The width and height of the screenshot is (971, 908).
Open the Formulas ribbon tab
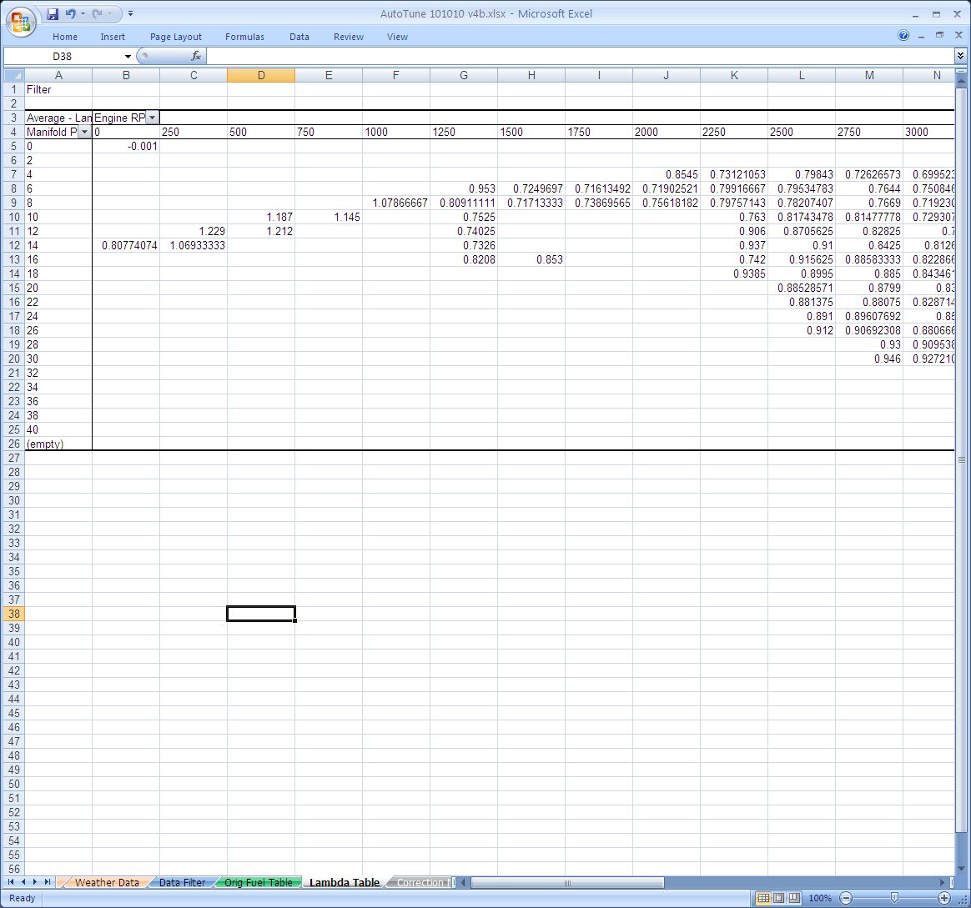click(244, 37)
